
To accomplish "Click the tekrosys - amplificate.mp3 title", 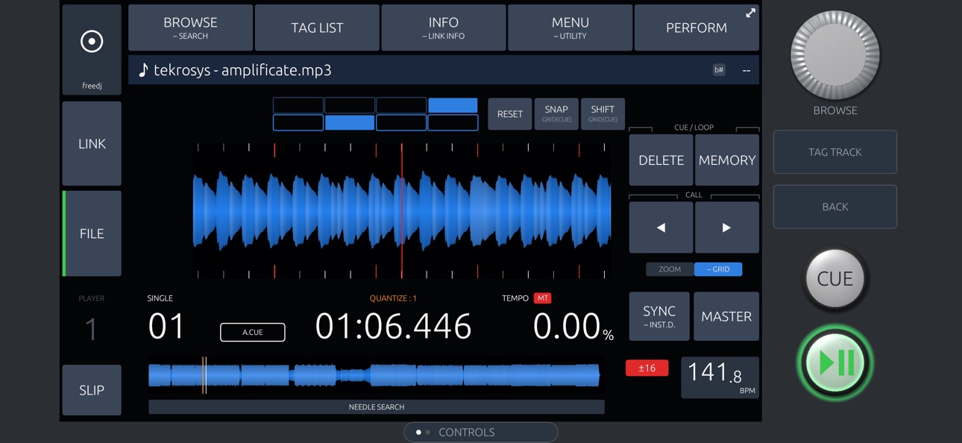I will [242, 70].
